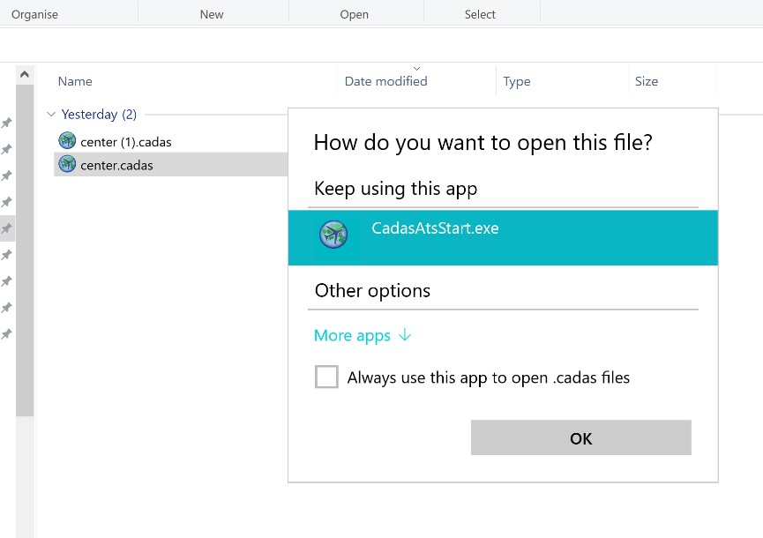Confirm dialog with OK button
The image size is (763, 538).
[x=581, y=437]
